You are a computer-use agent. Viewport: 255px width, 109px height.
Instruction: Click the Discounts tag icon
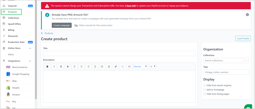pyautogui.click(x=4, y=36)
